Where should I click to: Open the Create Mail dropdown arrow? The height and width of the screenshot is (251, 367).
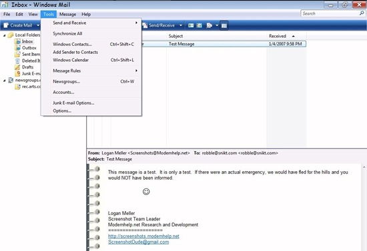38,25
